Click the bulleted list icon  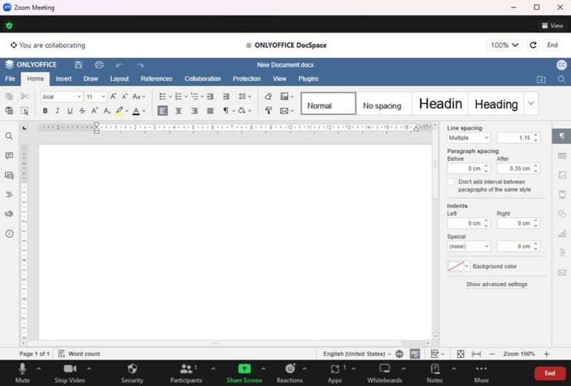click(x=163, y=96)
